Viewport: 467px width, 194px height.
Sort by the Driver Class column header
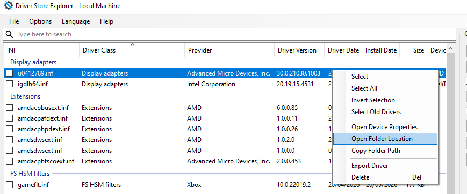[132, 50]
